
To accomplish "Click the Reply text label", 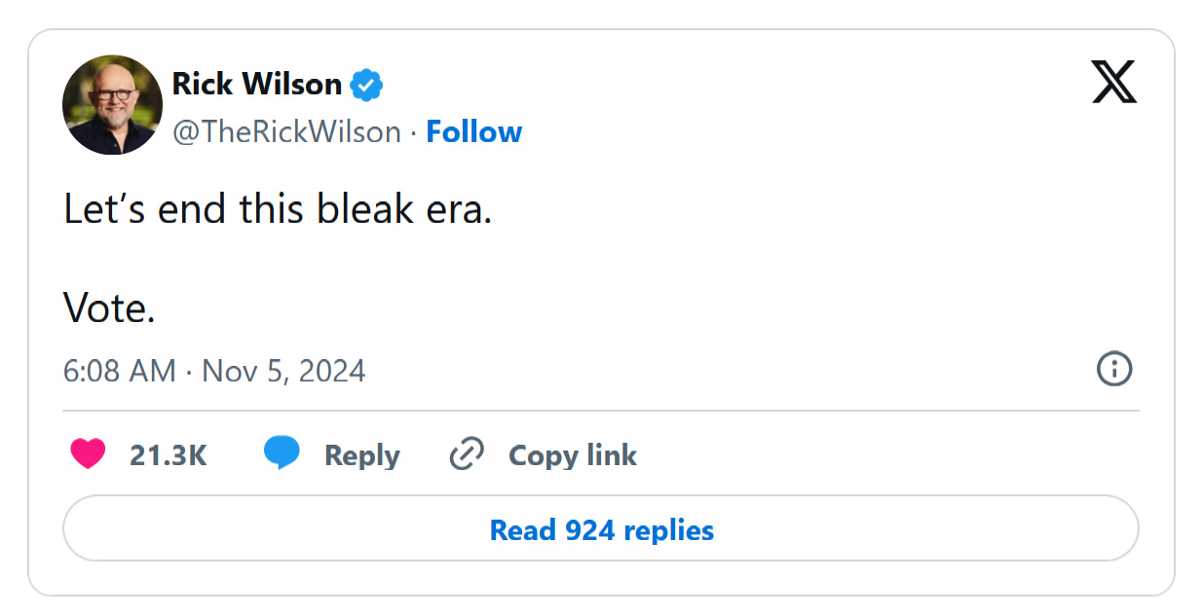I will [362, 455].
